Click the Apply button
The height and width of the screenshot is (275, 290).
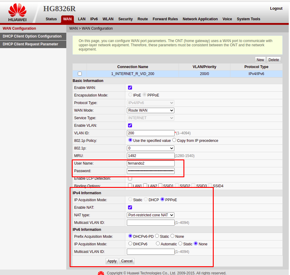(112, 261)
